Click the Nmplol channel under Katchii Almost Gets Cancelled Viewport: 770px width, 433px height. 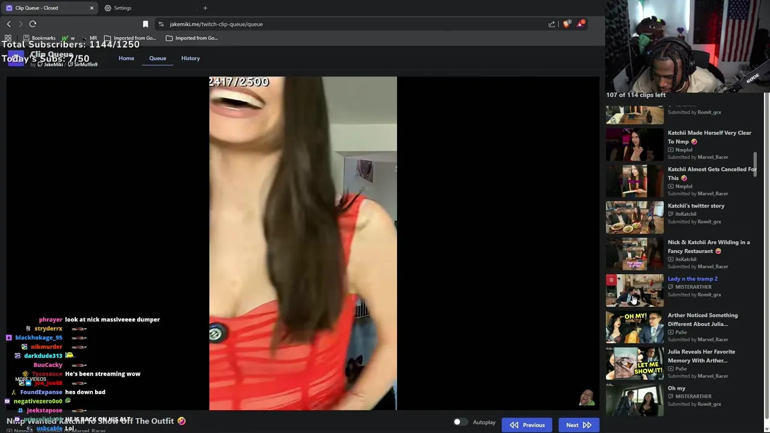683,186
